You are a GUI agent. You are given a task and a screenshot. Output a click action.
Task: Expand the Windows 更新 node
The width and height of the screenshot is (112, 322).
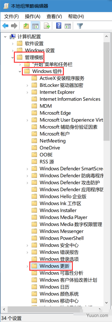(x=27, y=266)
